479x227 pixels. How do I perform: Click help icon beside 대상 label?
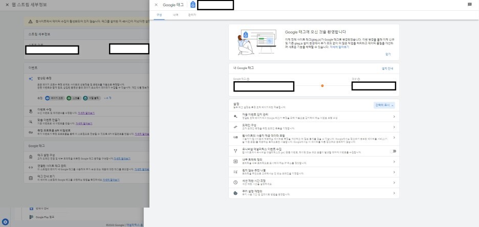coord(358,79)
